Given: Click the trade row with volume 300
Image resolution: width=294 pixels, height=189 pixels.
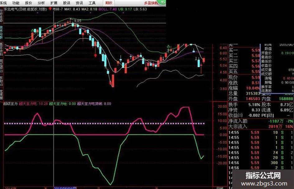Looking at the screenshot, I should click(261, 163).
